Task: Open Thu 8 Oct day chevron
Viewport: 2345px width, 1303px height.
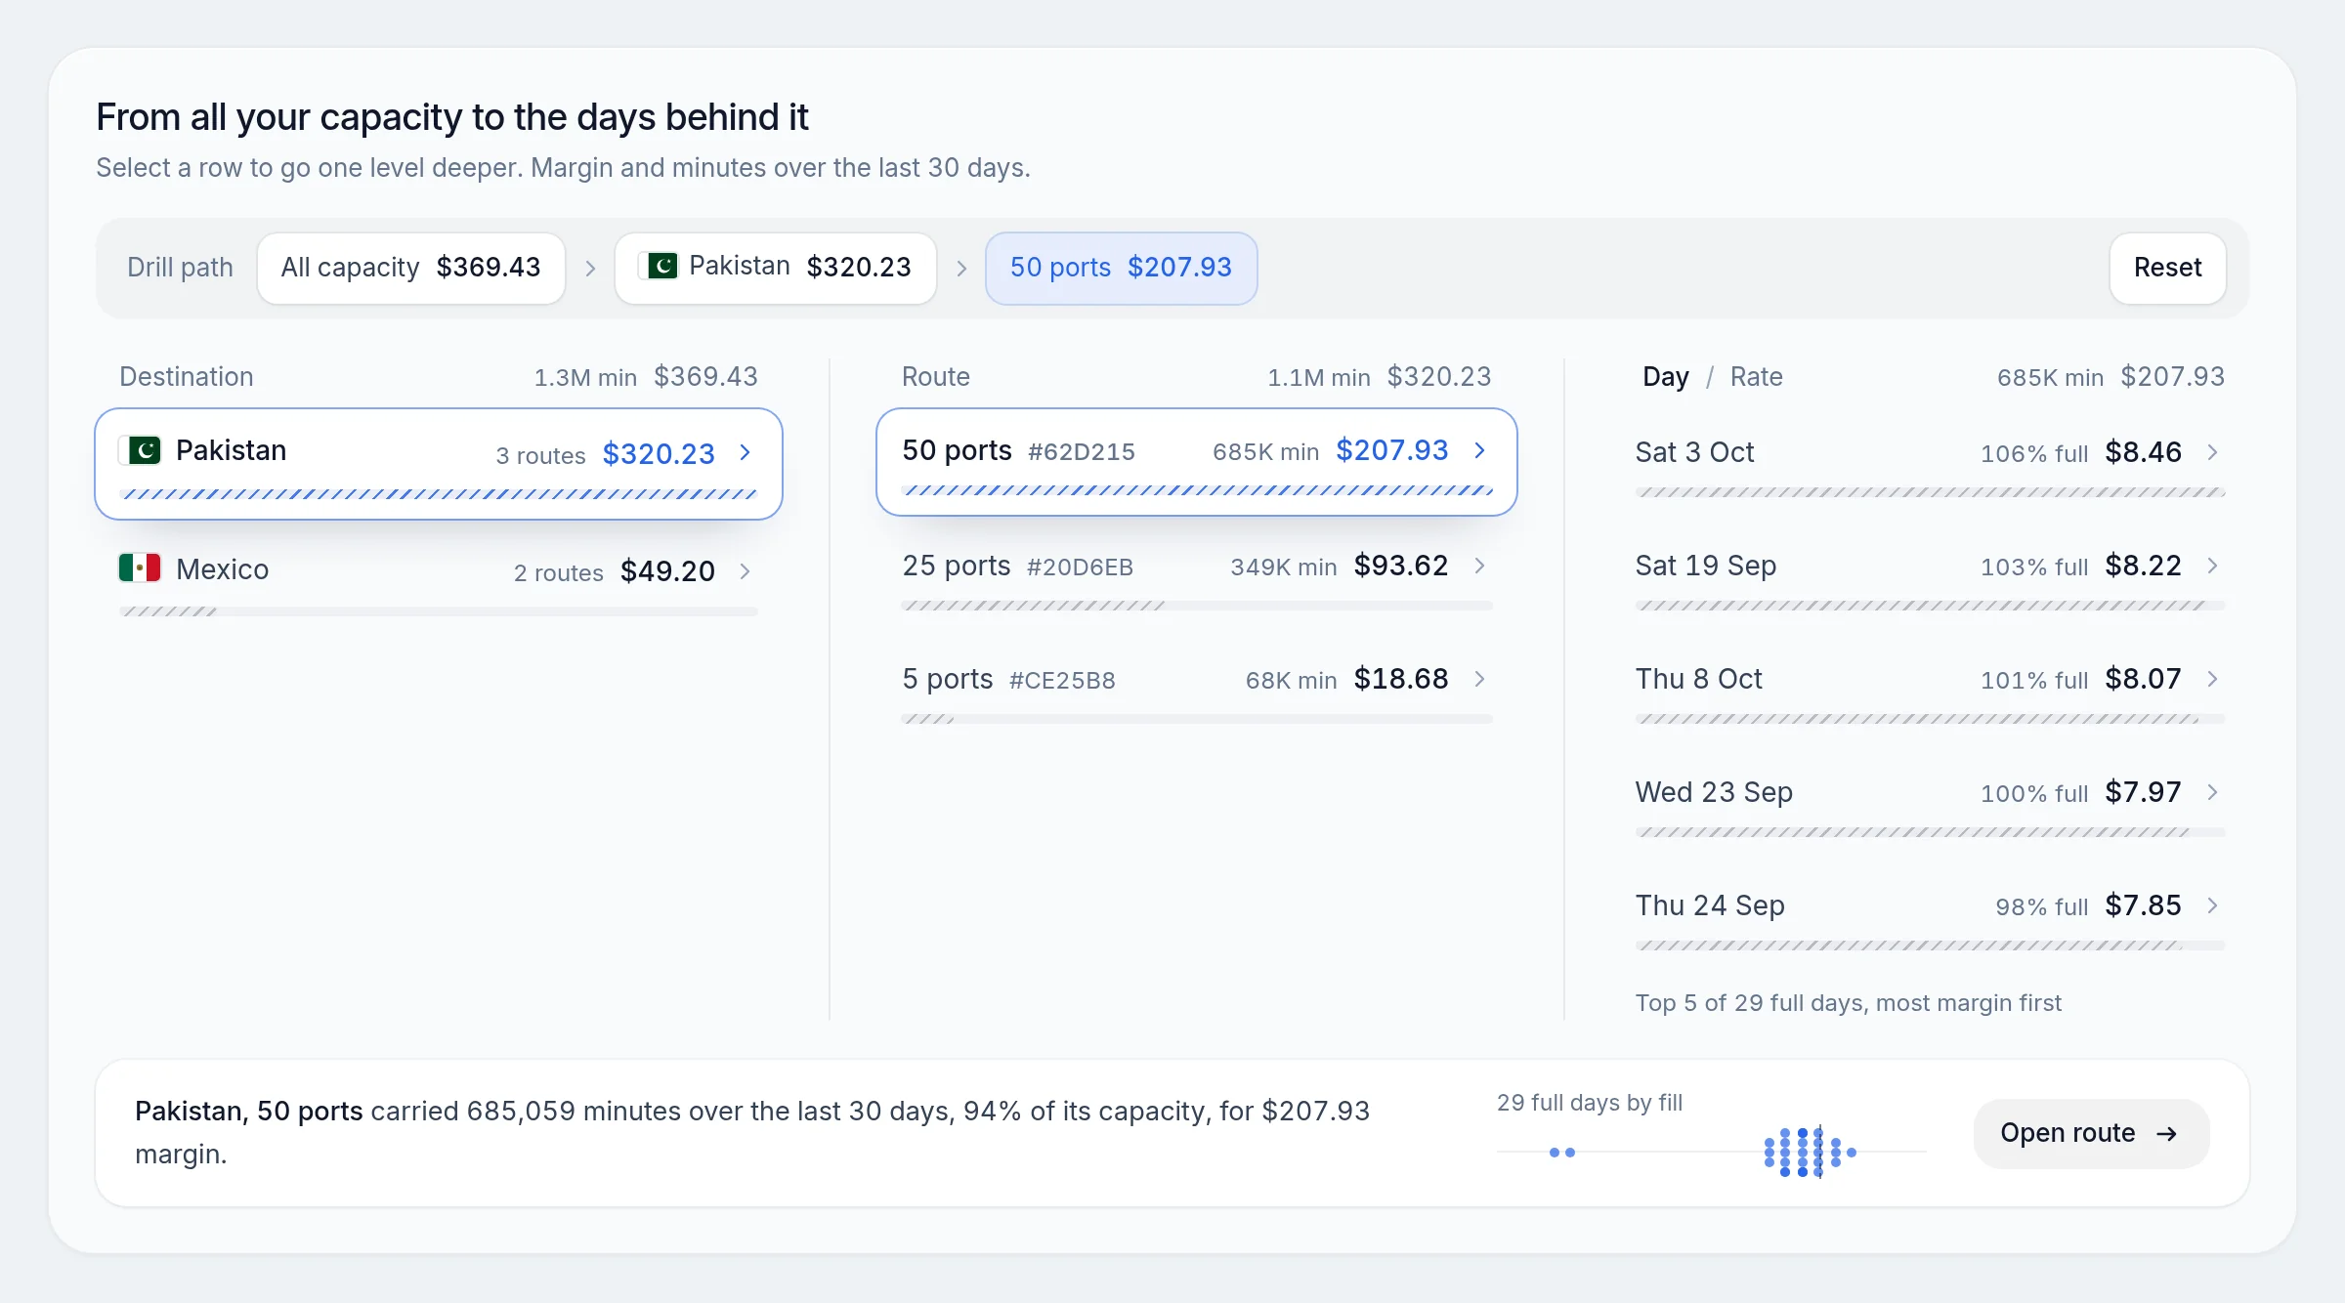Action: coord(2213,679)
